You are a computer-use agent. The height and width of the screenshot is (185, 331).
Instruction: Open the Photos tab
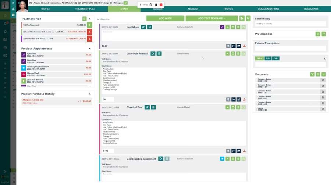tap(228, 9)
